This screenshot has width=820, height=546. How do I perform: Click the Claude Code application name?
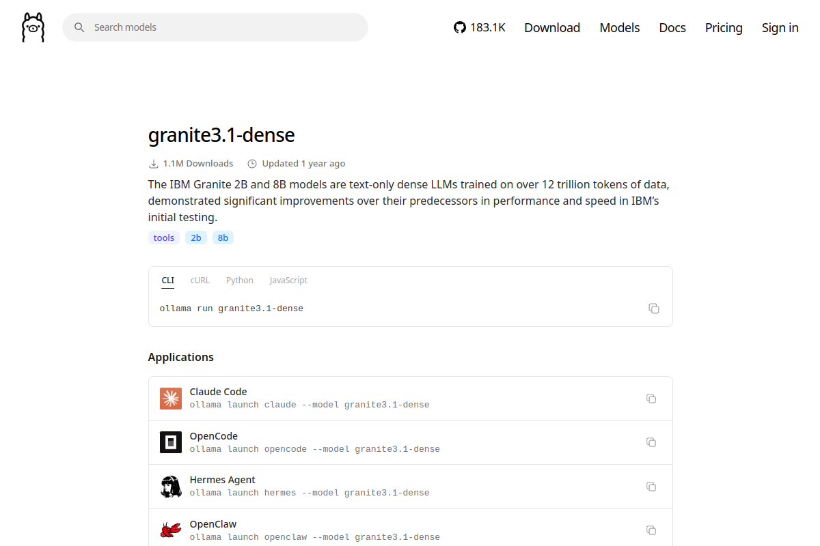[x=218, y=392]
